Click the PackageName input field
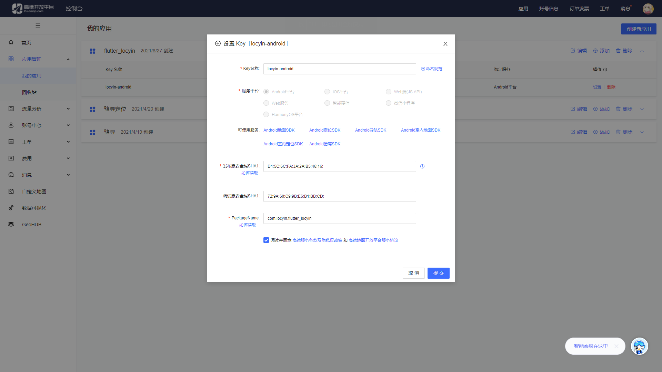The image size is (662, 372). tap(340, 218)
